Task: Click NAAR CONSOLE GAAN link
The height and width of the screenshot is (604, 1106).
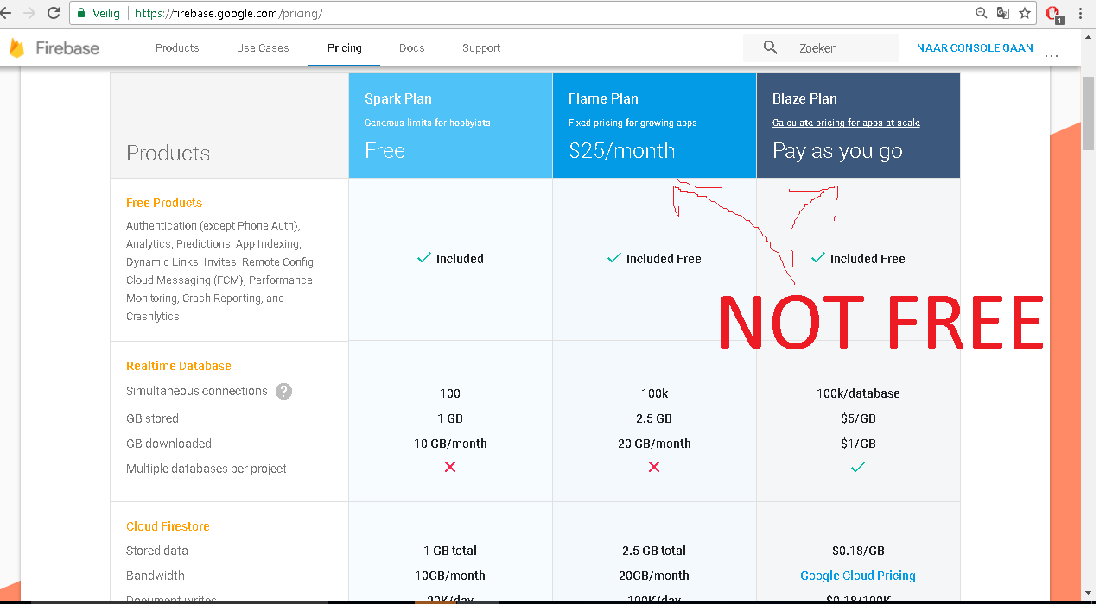Action: (x=975, y=48)
